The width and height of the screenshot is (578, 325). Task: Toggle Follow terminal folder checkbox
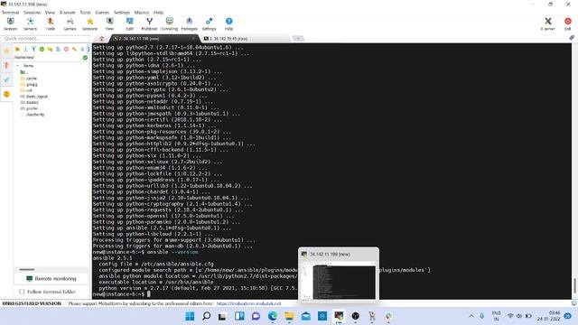pos(22,292)
